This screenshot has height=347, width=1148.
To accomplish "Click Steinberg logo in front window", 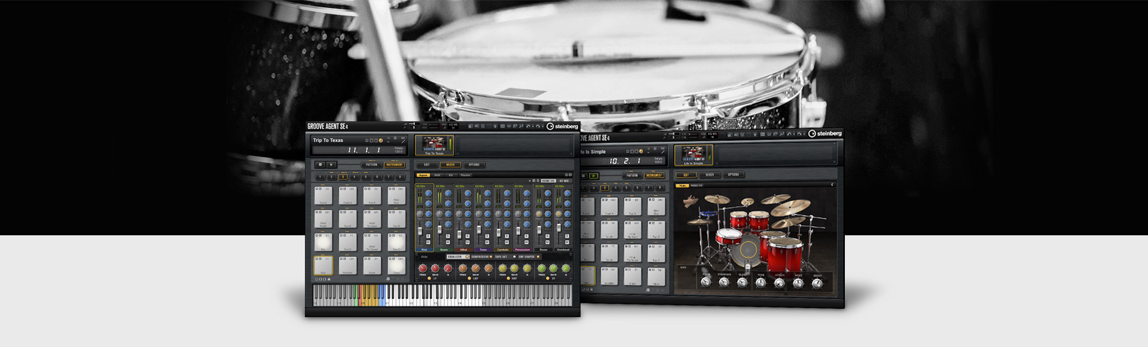I will coord(562,126).
